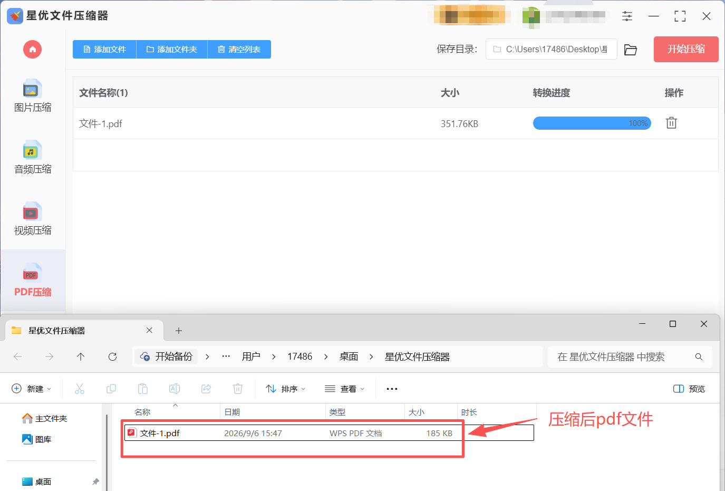Viewport: 725px width, 491px height.
Task: Click 清空列表 to clear list
Action: point(239,50)
